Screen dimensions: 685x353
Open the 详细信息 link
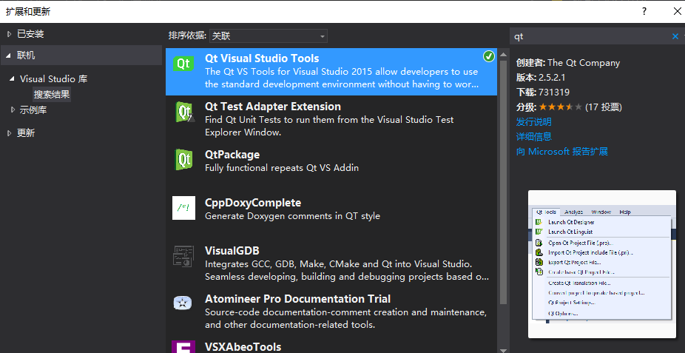[x=533, y=137]
